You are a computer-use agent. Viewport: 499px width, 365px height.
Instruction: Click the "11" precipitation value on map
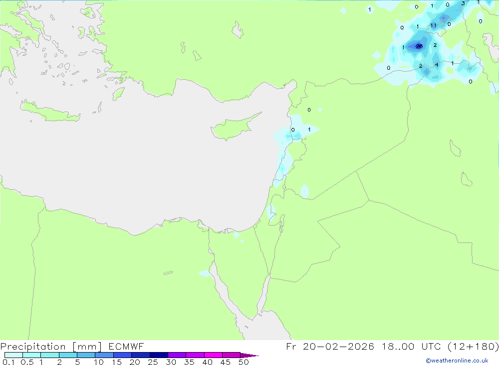pyautogui.click(x=433, y=25)
